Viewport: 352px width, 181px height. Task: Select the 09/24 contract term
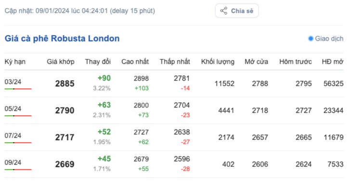pos(13,162)
